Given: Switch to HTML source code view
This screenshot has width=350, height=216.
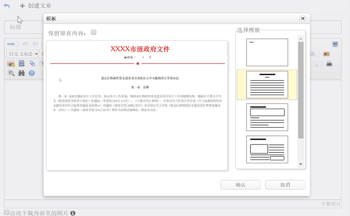Looking at the screenshot, I should pyautogui.click(x=11, y=44).
